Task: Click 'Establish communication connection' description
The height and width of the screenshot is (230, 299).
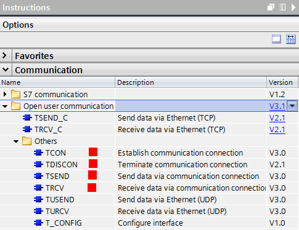Action: [180, 153]
